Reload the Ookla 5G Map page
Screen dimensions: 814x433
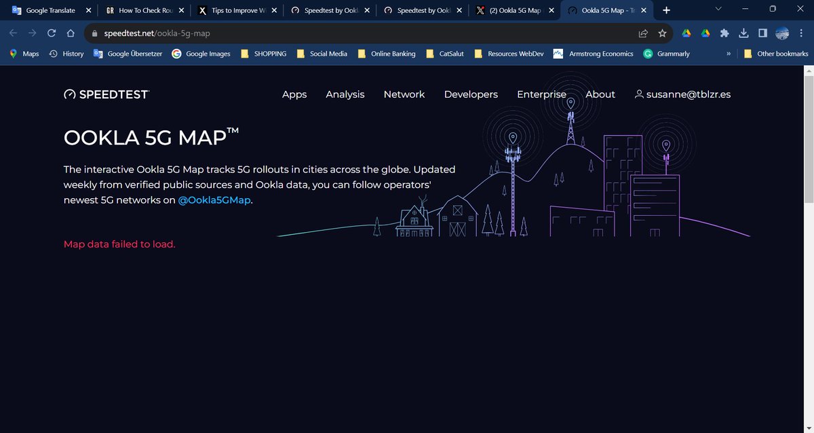(52, 33)
